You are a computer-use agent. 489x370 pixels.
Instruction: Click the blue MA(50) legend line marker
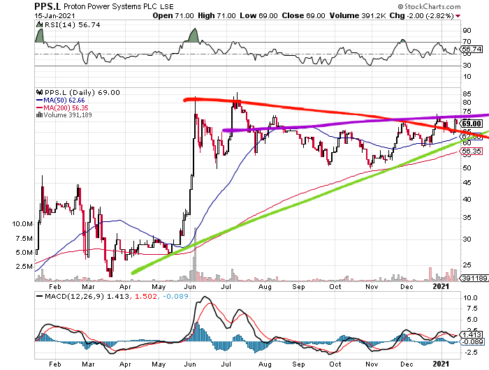pos(39,100)
